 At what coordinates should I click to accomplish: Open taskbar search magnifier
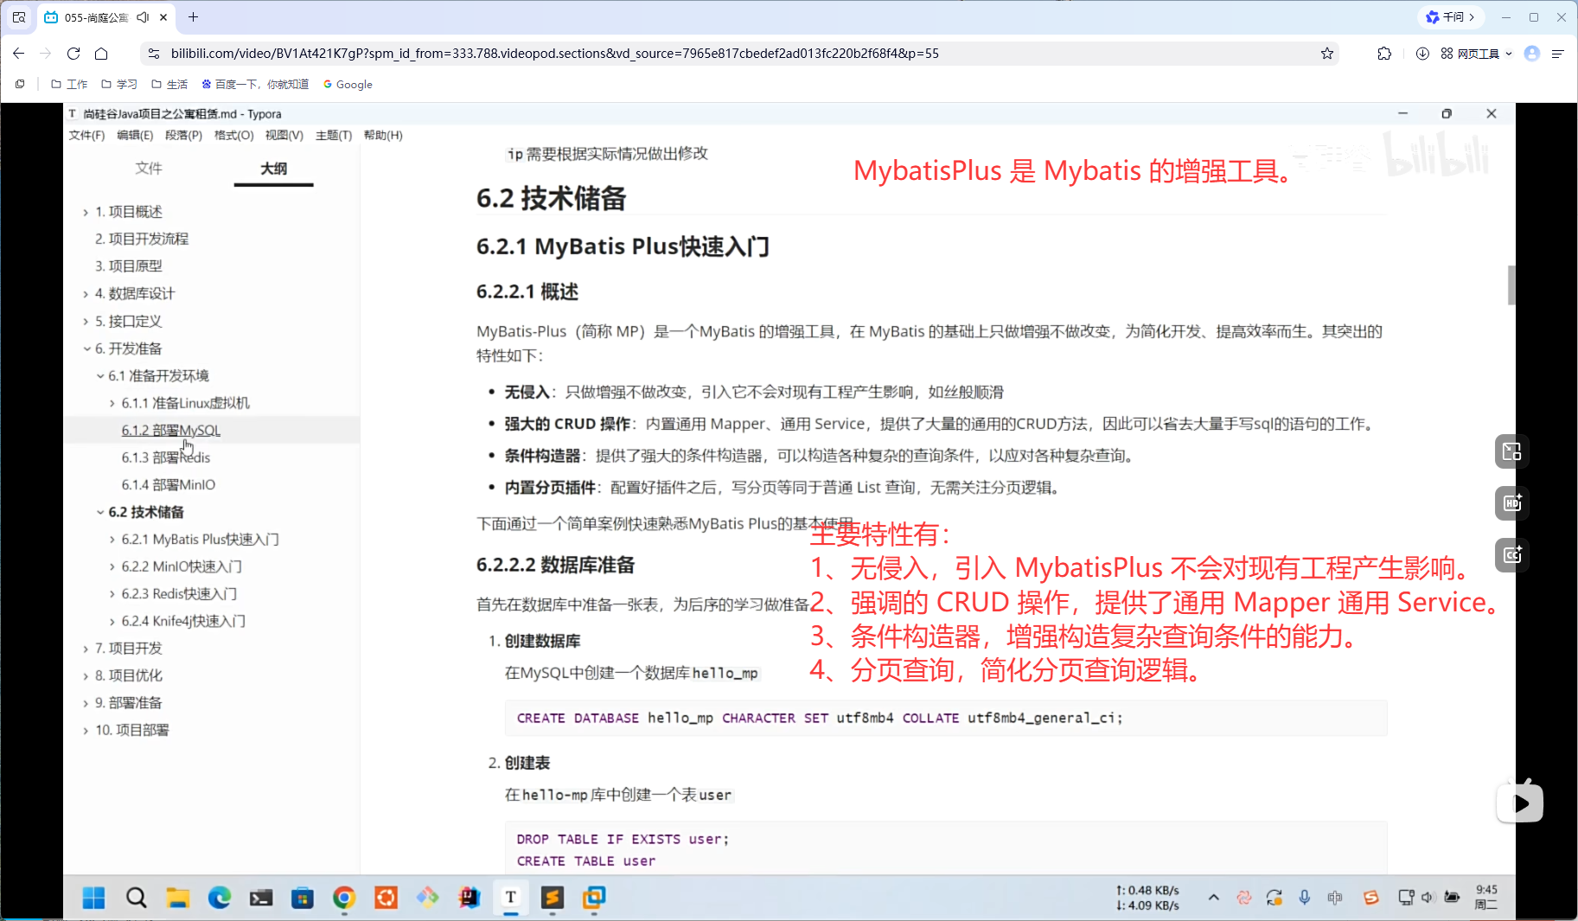point(136,899)
